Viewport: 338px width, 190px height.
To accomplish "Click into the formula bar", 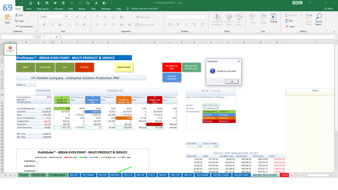I will (198, 37).
